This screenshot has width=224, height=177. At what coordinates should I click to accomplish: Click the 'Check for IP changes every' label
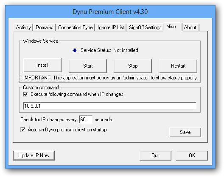[x=48, y=120]
